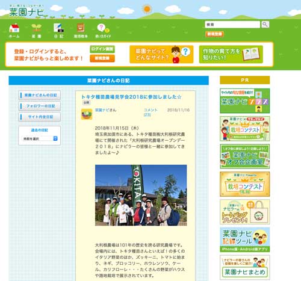This screenshot has height=281, width=301.
Task: Select 菜園ナビさんの日記 sidebar item
Action: pos(40,95)
